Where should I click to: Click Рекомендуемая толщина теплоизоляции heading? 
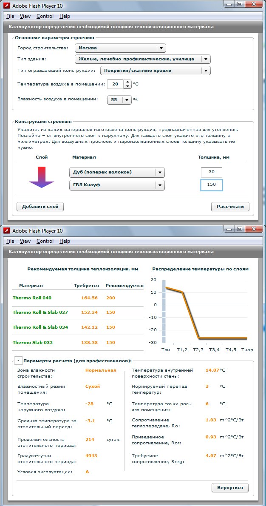(x=82, y=269)
